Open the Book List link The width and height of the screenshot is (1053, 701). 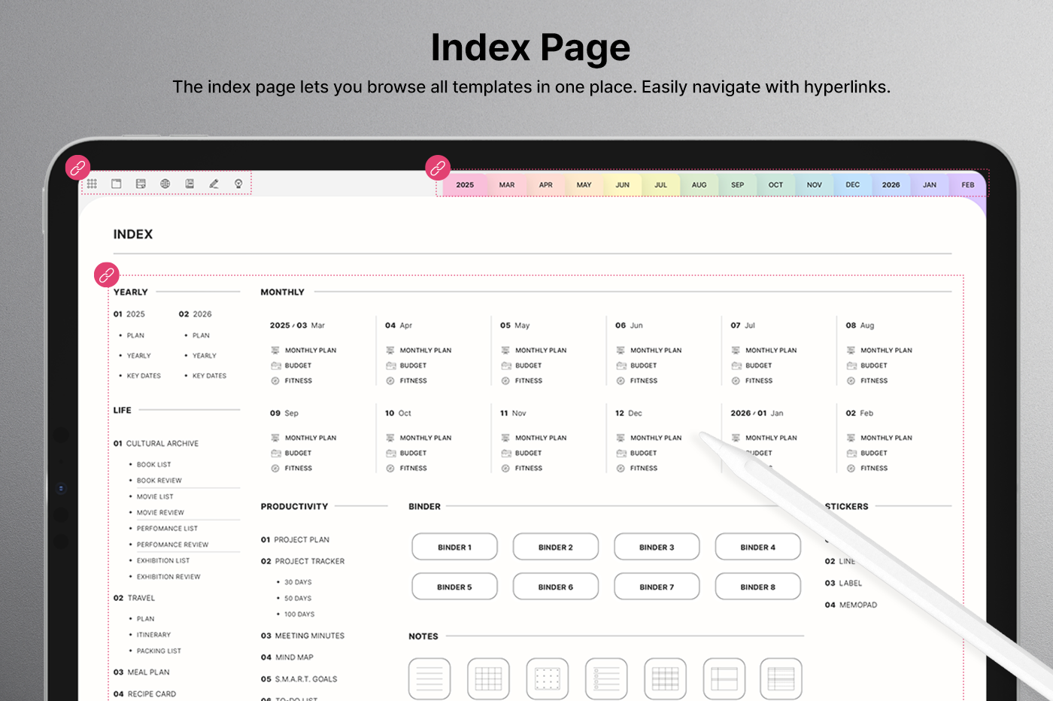(x=153, y=465)
